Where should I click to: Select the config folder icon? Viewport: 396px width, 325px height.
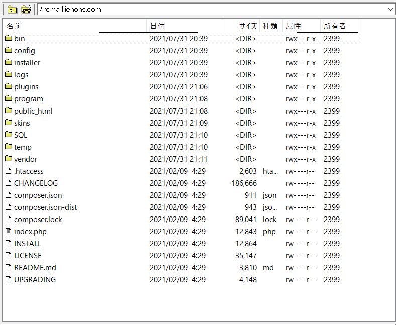tap(9, 50)
